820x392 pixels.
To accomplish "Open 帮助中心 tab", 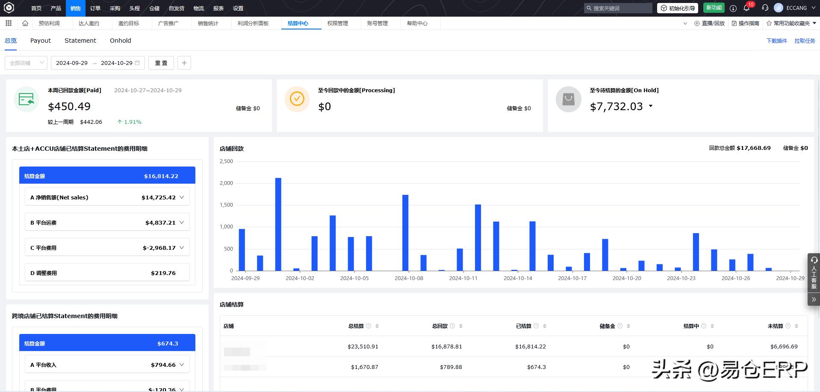I will pos(417,23).
